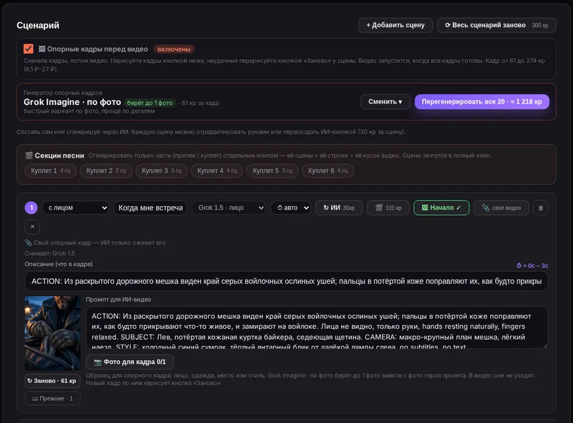Edit the Промпт для ИИ-видео text area
The height and width of the screenshot is (423, 573).
317,328
